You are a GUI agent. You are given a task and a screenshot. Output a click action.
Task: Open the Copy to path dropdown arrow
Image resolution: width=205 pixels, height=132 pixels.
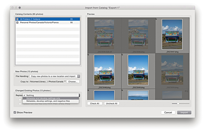click(x=65, y=82)
